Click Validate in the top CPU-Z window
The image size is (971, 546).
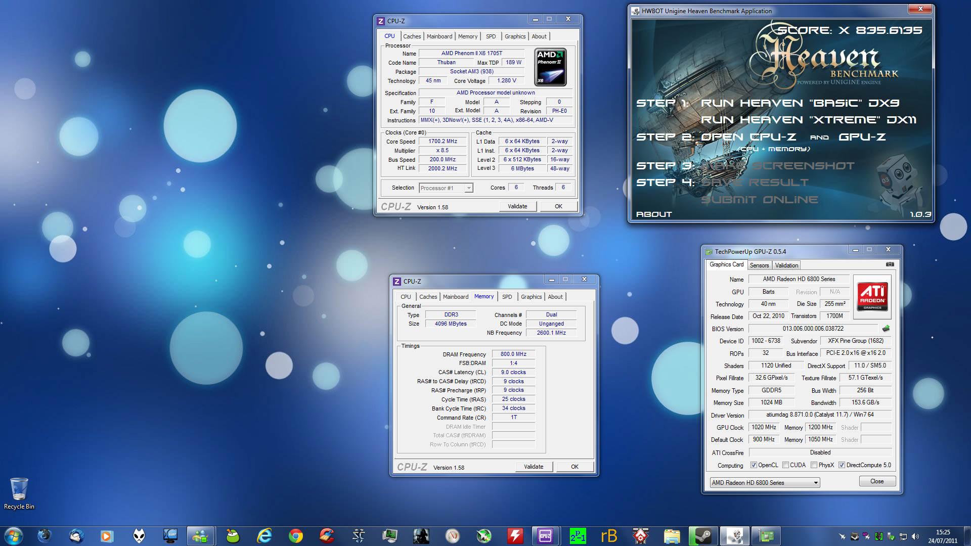[517, 206]
